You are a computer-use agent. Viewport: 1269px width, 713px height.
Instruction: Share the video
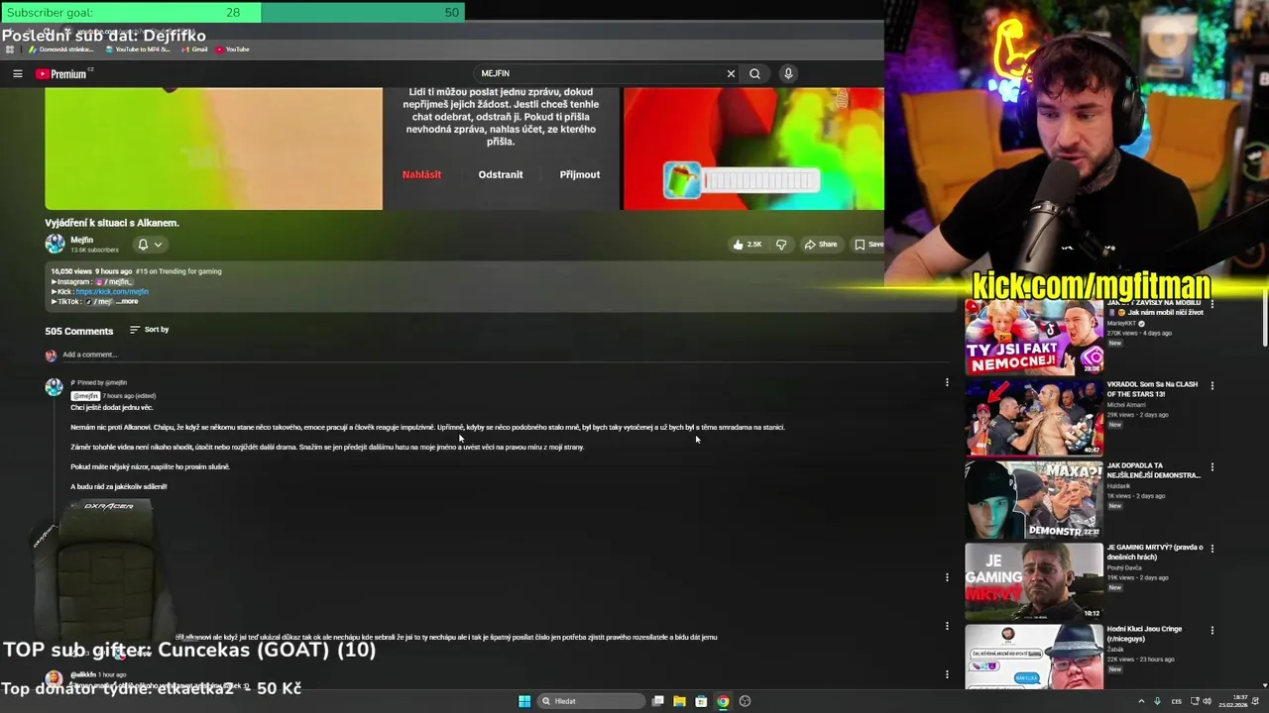[821, 245]
